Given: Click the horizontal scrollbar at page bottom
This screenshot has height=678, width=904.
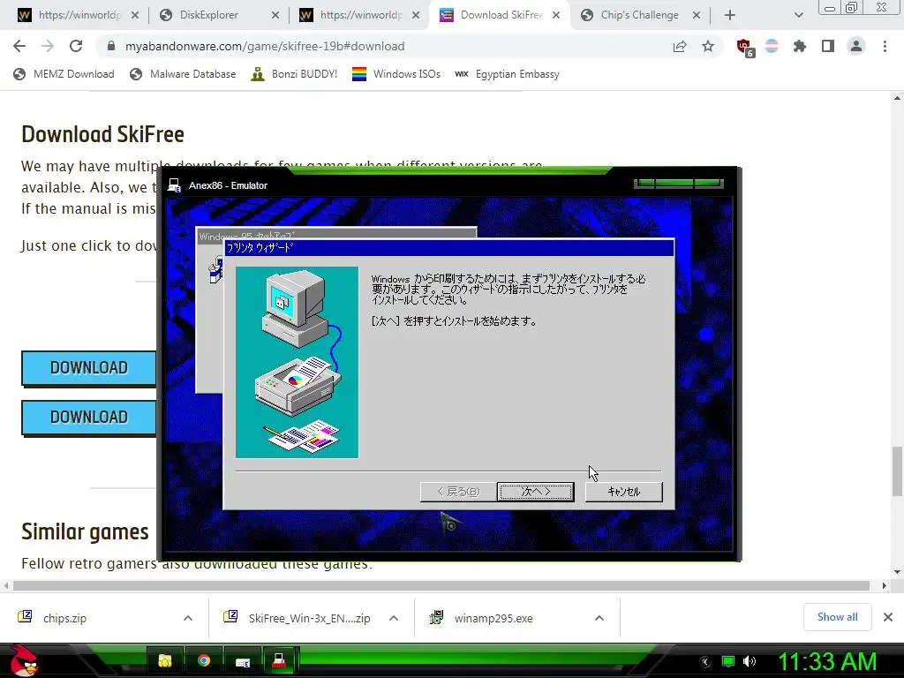Looking at the screenshot, I should point(441,586).
